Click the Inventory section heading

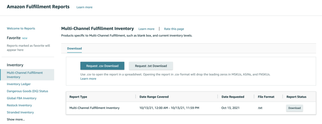click(x=15, y=65)
